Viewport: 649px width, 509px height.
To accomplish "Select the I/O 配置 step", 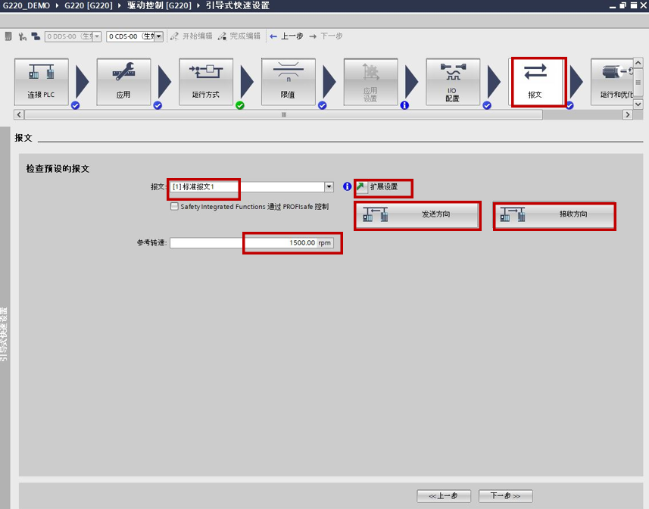I will (x=452, y=82).
